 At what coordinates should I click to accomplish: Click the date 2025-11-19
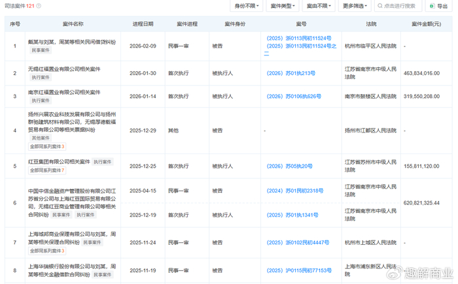click(x=143, y=270)
